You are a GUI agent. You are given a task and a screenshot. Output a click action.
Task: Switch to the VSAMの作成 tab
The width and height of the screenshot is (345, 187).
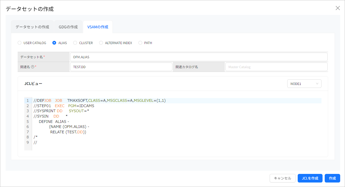click(98, 27)
